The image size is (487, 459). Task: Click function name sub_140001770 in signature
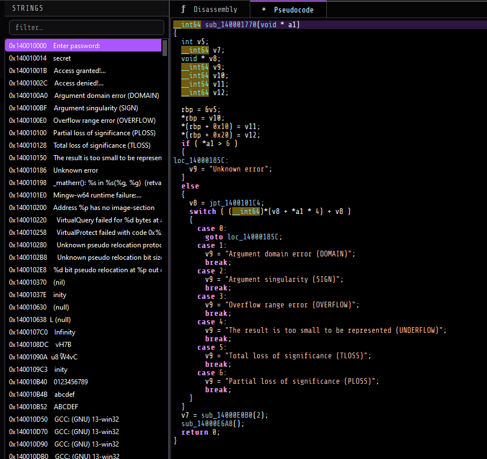tap(230, 24)
